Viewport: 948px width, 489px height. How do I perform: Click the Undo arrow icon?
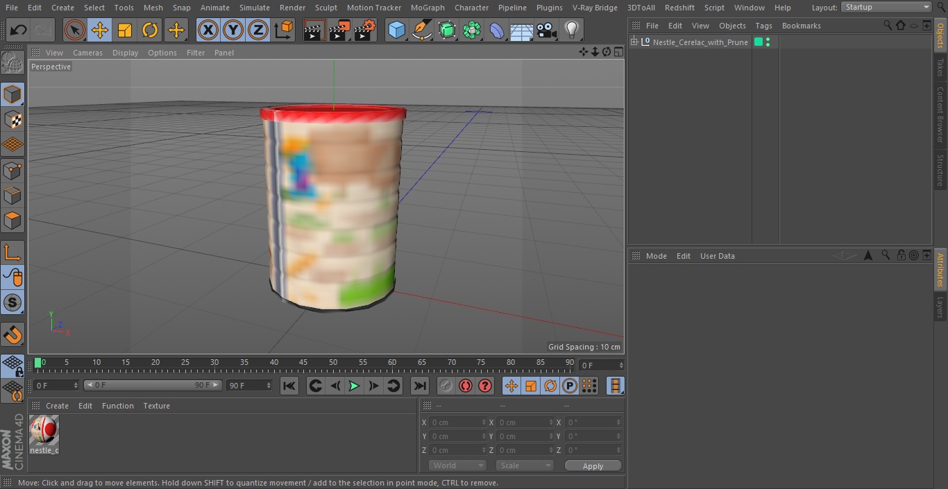19,30
